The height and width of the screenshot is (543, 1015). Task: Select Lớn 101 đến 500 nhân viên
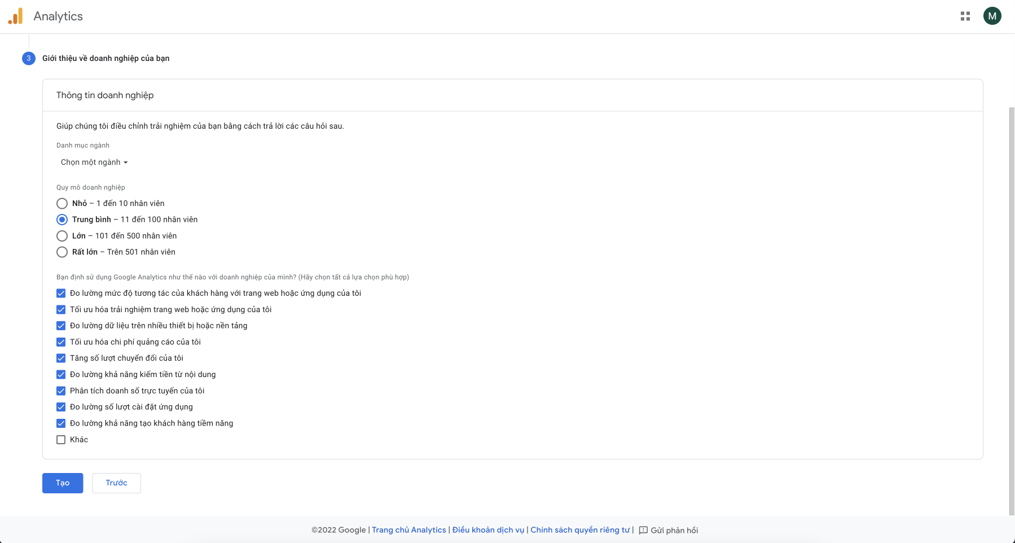coord(62,236)
